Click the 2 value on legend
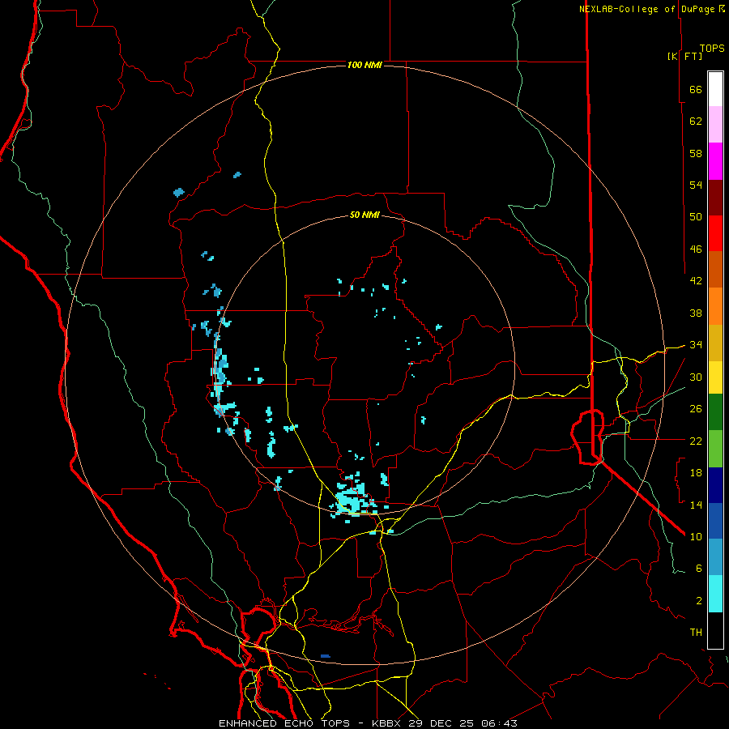The image size is (729, 729). point(699,600)
